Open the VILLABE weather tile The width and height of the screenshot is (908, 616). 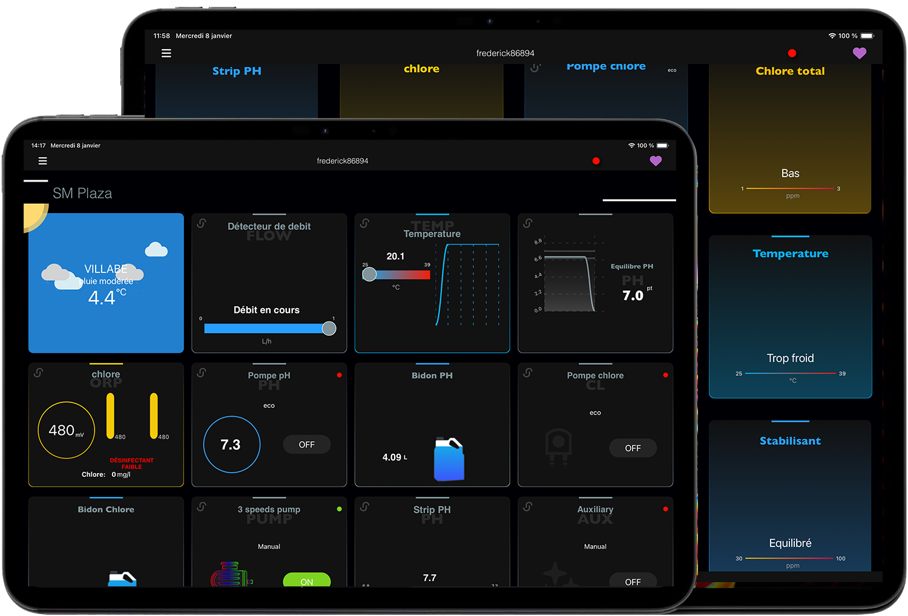(106, 283)
